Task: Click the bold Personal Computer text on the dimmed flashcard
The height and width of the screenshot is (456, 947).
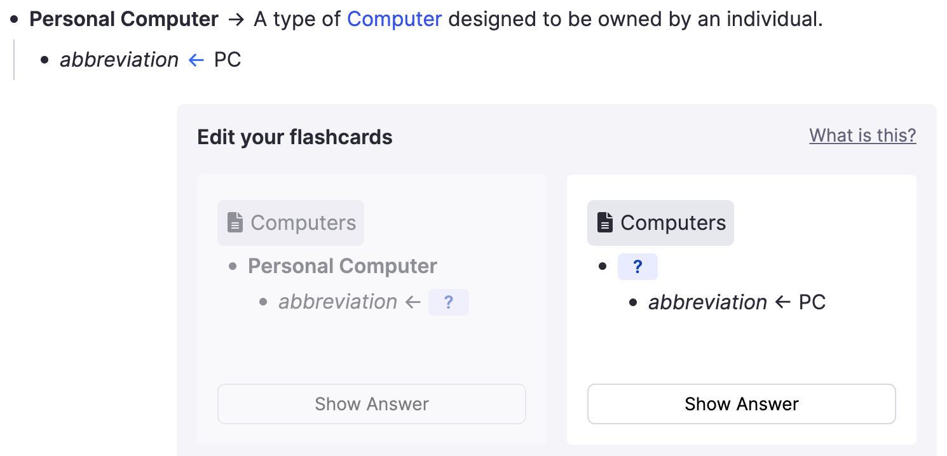Action: (343, 266)
